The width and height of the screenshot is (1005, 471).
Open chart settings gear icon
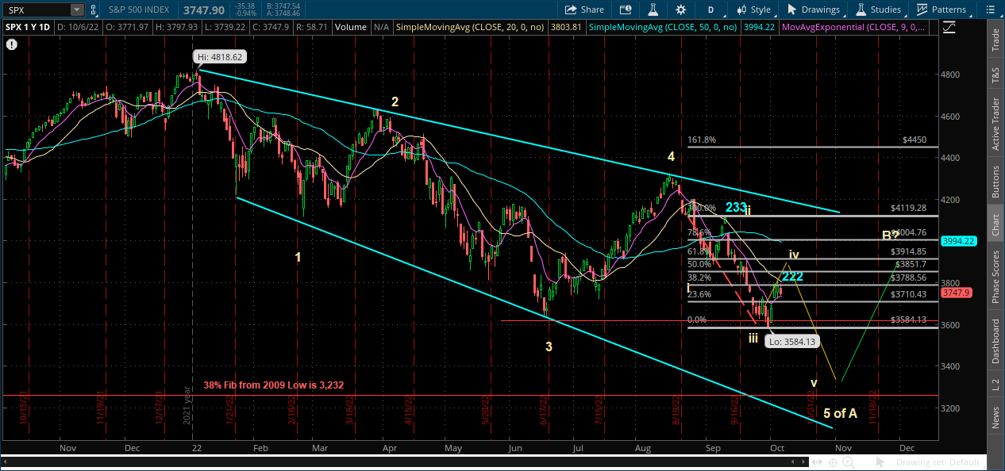(x=680, y=10)
